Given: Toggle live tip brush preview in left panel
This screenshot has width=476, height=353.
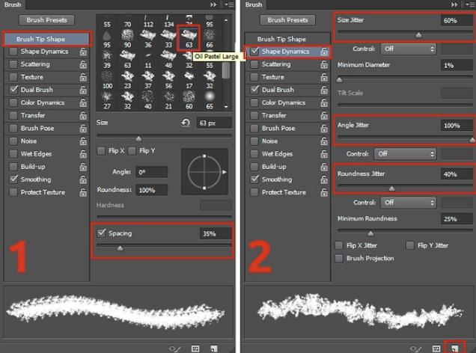Looking at the screenshot, I should [x=175, y=349].
